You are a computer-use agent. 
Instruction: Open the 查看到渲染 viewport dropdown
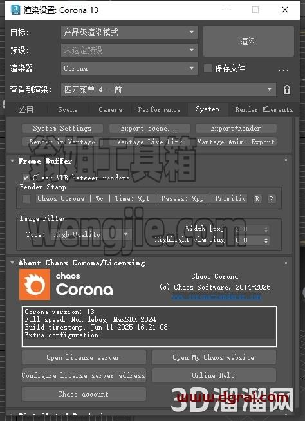pyautogui.click(x=169, y=89)
